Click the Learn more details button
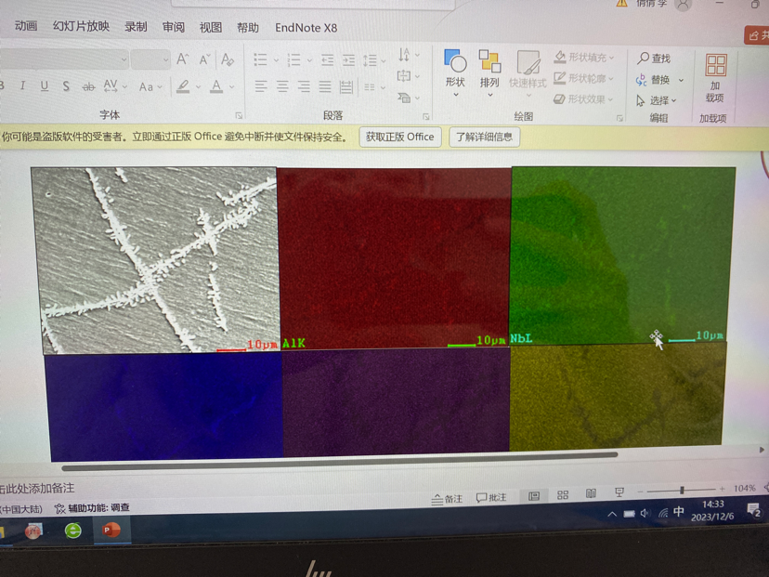Image resolution: width=769 pixels, height=577 pixels. coord(484,137)
